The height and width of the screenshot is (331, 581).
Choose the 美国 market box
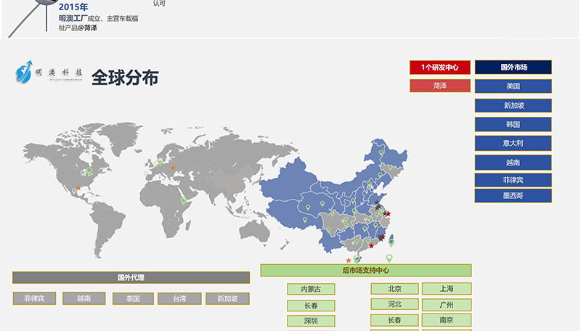tap(513, 86)
